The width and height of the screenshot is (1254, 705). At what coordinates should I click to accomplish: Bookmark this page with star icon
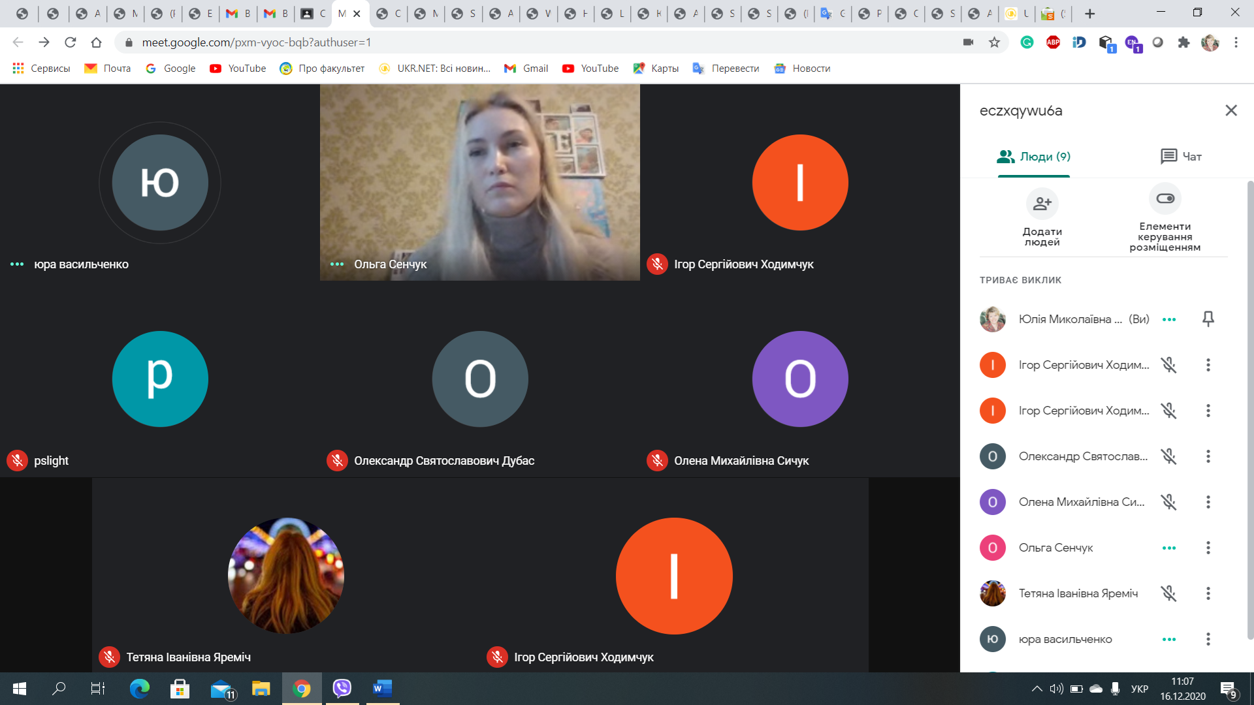click(x=994, y=42)
